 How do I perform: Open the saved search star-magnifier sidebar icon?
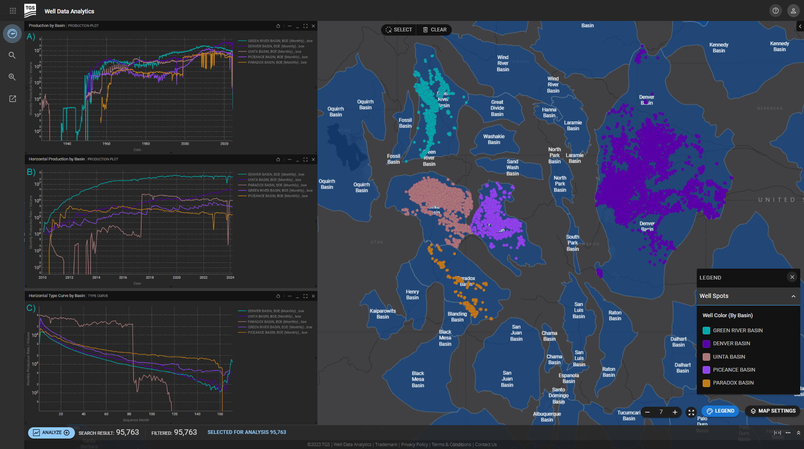12,77
